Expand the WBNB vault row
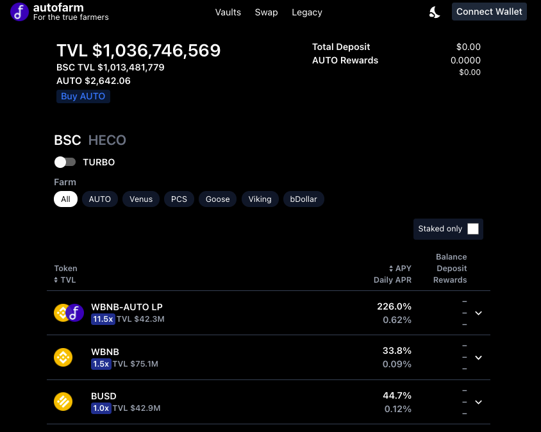 coord(478,358)
